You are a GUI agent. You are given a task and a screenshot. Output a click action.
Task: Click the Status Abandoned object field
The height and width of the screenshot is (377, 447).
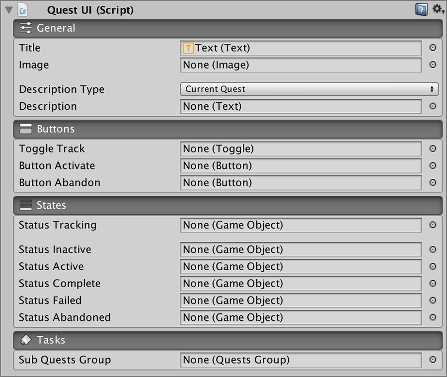click(x=301, y=318)
